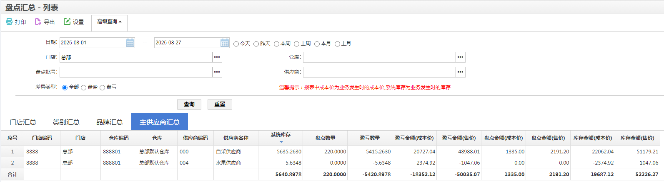664x182 pixels.
Task: Click the store field ellipsis browse button
Action: point(217,57)
